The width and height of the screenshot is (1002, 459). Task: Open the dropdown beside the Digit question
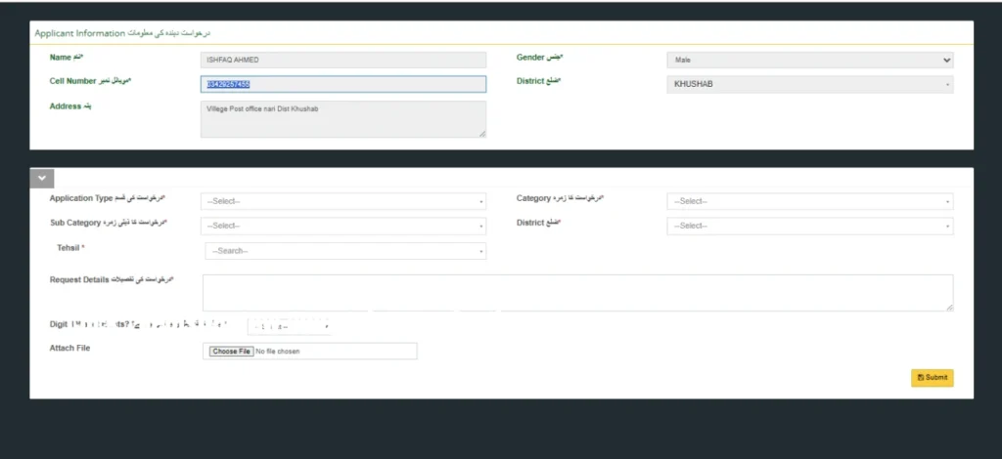point(290,326)
